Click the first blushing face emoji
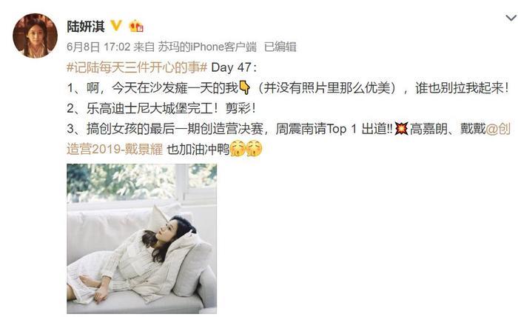This screenshot has height=317, width=518. [x=238, y=149]
